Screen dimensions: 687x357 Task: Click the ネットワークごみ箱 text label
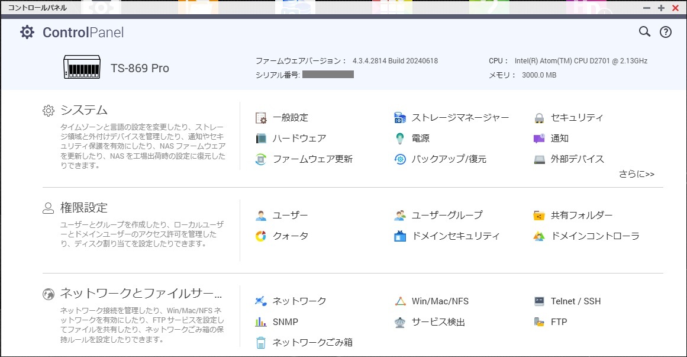click(x=312, y=343)
